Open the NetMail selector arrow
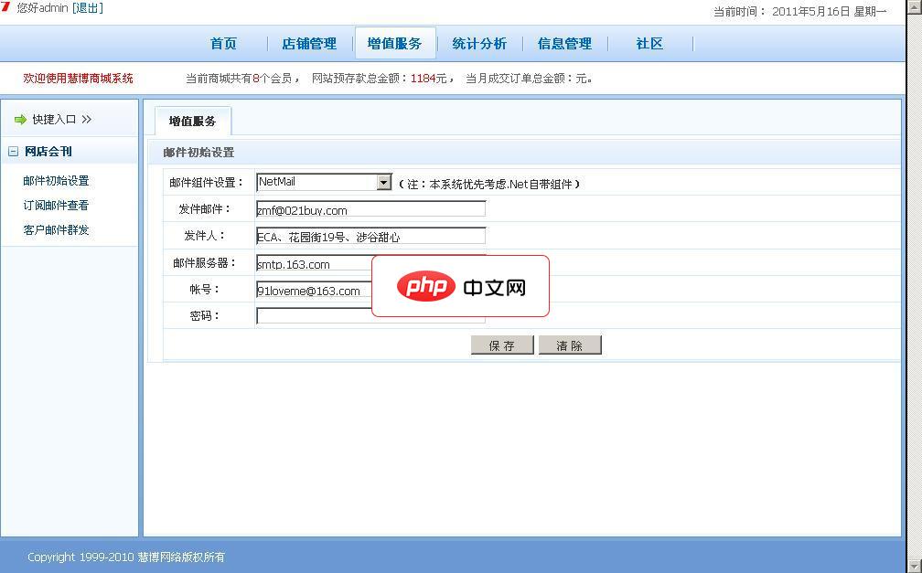The height and width of the screenshot is (573, 922). click(x=385, y=182)
